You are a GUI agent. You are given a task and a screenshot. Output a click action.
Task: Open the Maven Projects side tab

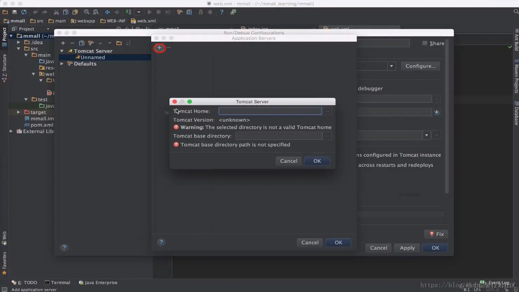coord(516,77)
